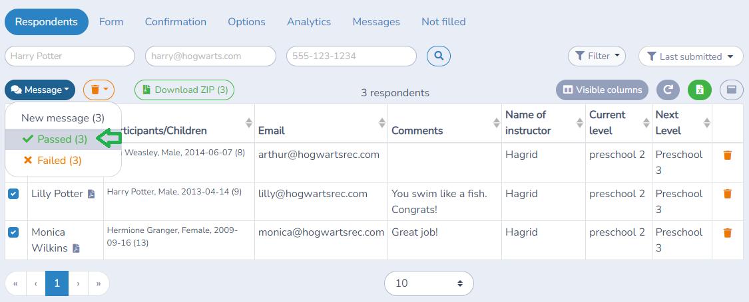
Task: Open the Filter dropdown
Action: point(597,56)
